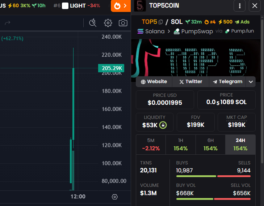
Task: Open the token Website link
Action: [x=154, y=82]
